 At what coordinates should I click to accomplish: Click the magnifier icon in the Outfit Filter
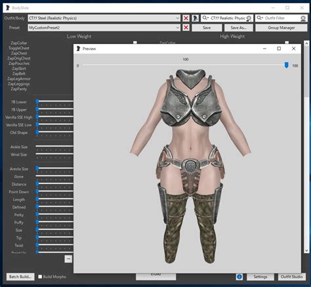tap(259, 18)
